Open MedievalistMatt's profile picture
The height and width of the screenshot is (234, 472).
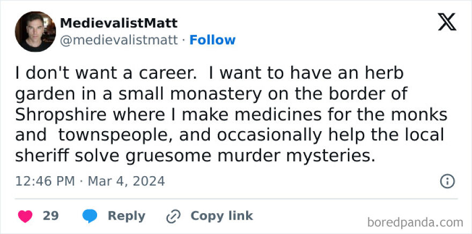pyautogui.click(x=35, y=32)
